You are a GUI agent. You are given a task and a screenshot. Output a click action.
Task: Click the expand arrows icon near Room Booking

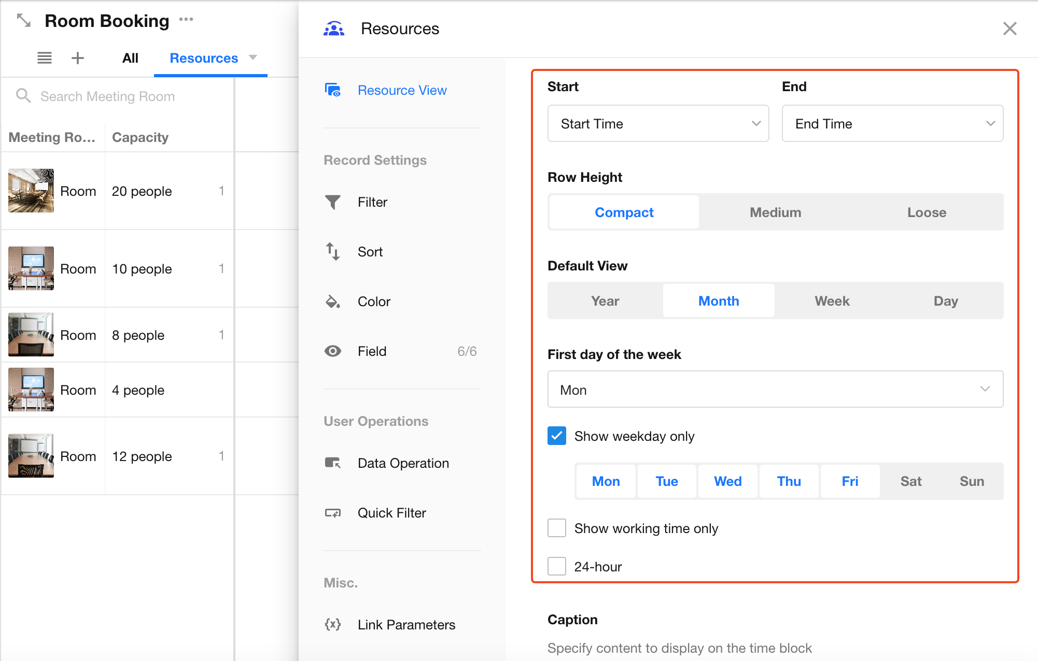pyautogui.click(x=24, y=21)
